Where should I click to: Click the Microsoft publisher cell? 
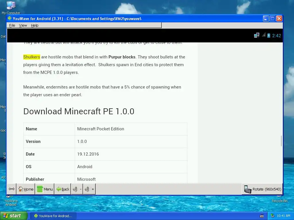click(x=131, y=179)
